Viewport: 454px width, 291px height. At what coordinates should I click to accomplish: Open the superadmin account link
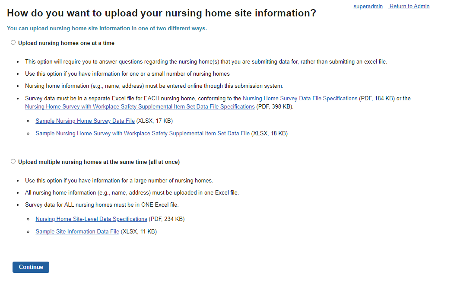368,6
